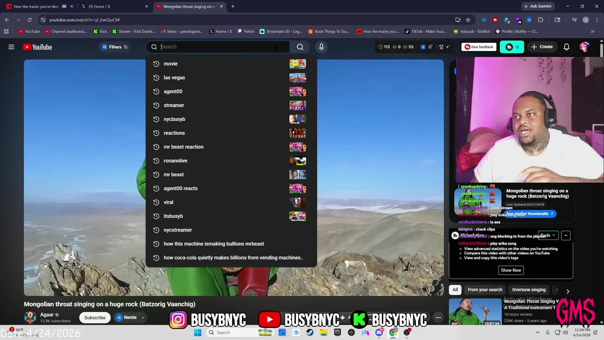The image size is (604, 340).
Task: Open the YouTube guide hamburger menu
Action: (x=11, y=47)
